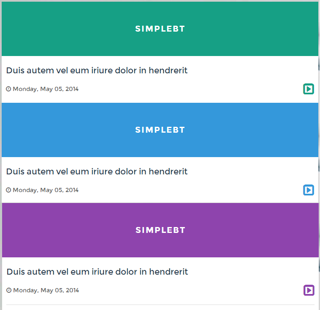This screenshot has width=320, height=310.
Task: Click the purple play arrow icon
Action: (x=309, y=290)
